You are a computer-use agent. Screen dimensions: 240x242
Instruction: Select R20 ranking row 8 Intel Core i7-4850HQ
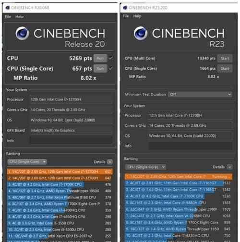(60, 217)
